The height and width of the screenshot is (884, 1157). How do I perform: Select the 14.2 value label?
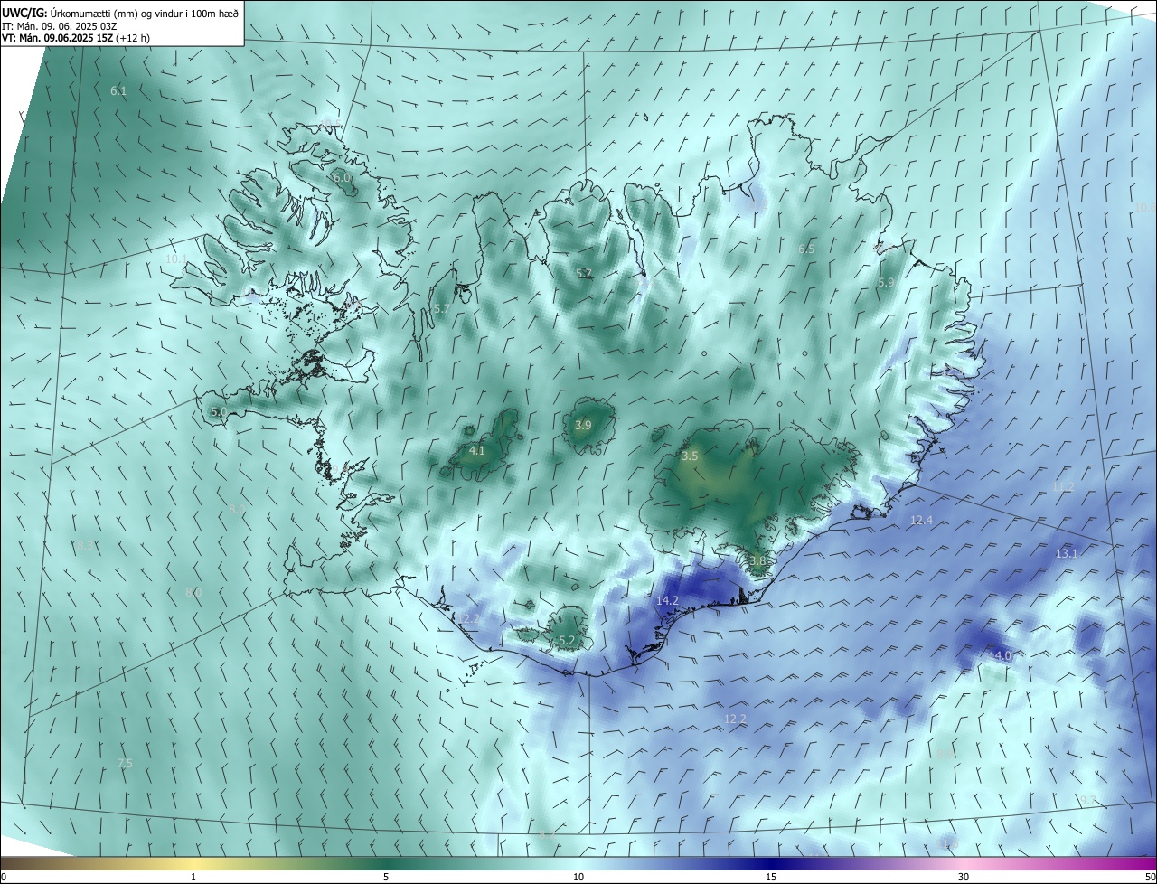[667, 600]
